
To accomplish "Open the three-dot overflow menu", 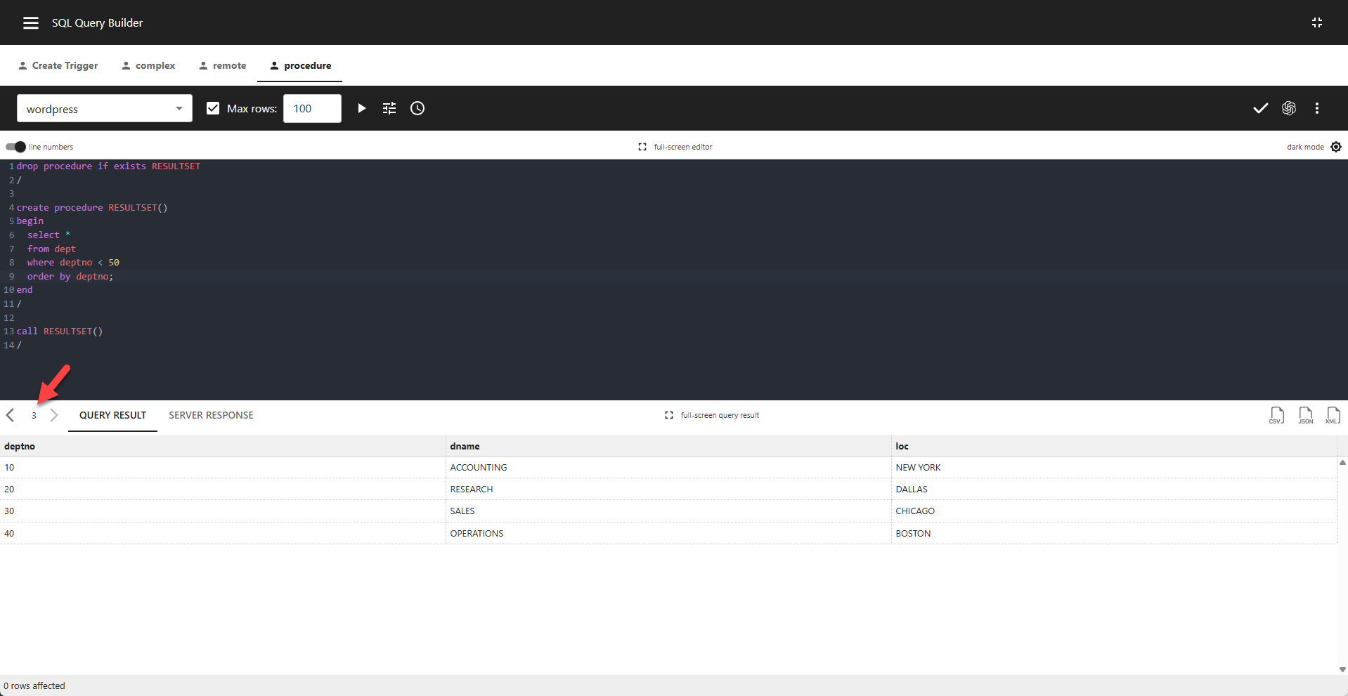I will [x=1317, y=108].
